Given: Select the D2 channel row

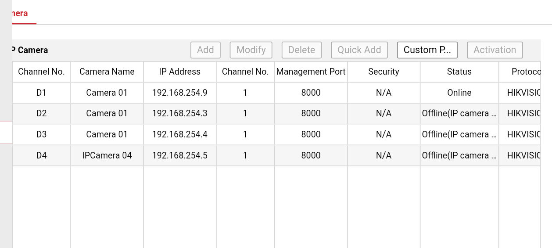Looking at the screenshot, I should (x=41, y=113).
